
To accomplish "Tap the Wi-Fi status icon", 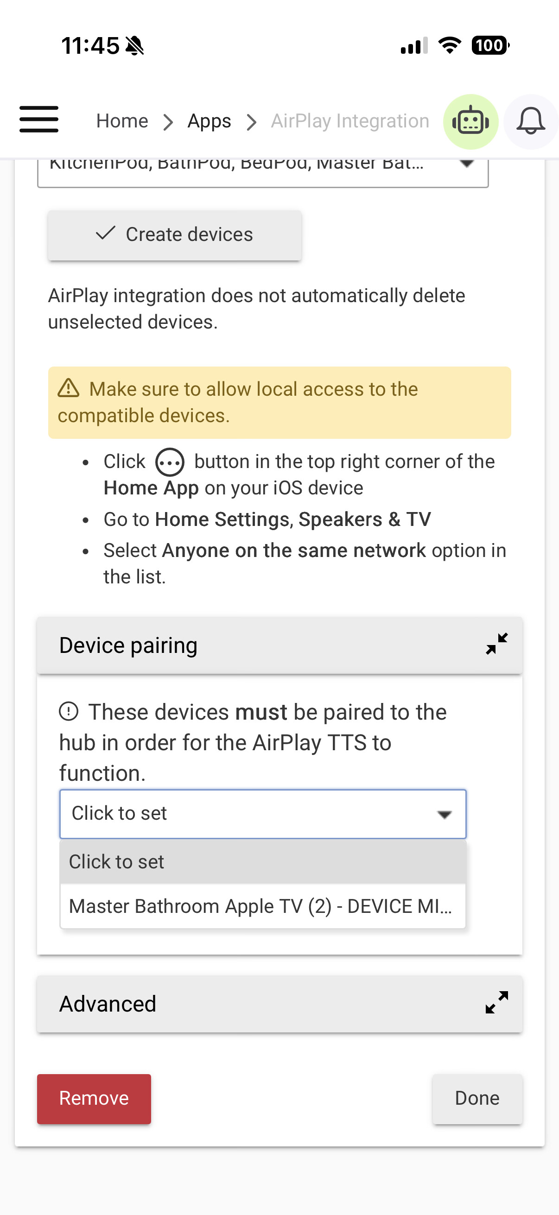I will coord(450,45).
